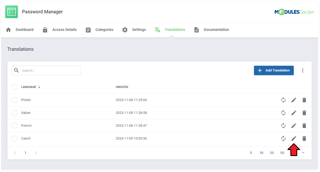This screenshot has height=172, width=320.
Task: Click the Documentation file icon
Action: pos(197,30)
